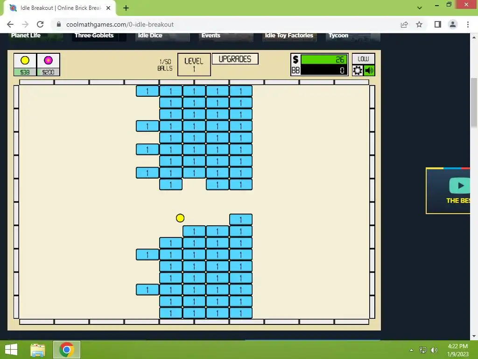Play the video ad on the right

(x=460, y=185)
